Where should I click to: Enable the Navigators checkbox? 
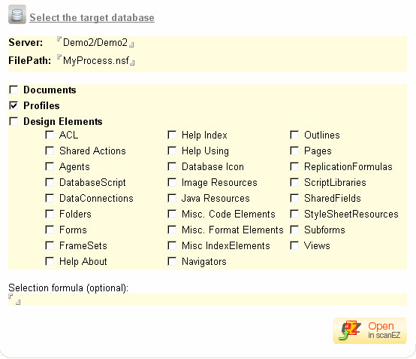tap(172, 261)
